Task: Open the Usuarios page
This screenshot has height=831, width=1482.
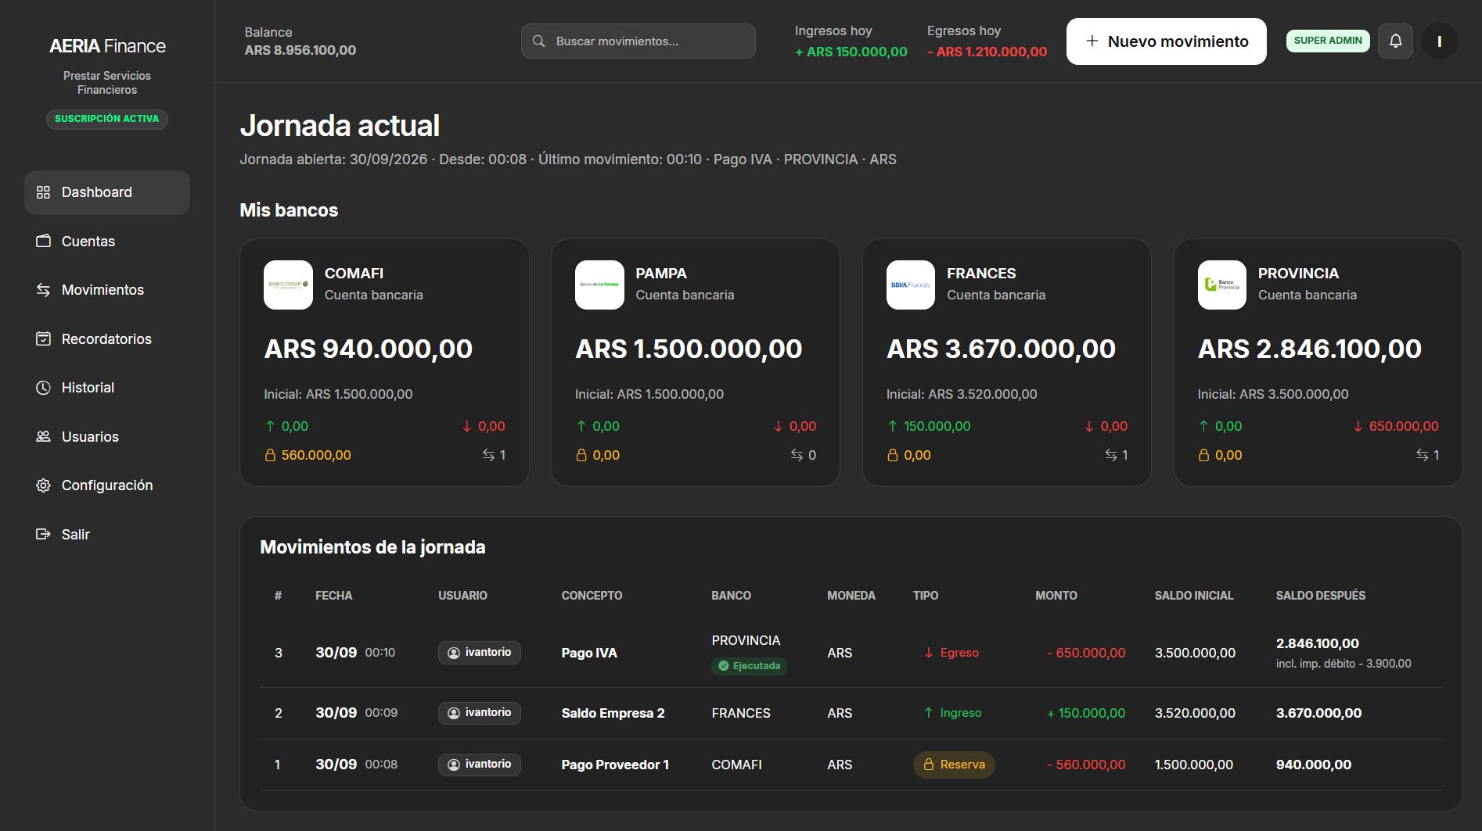Action: pos(107,437)
